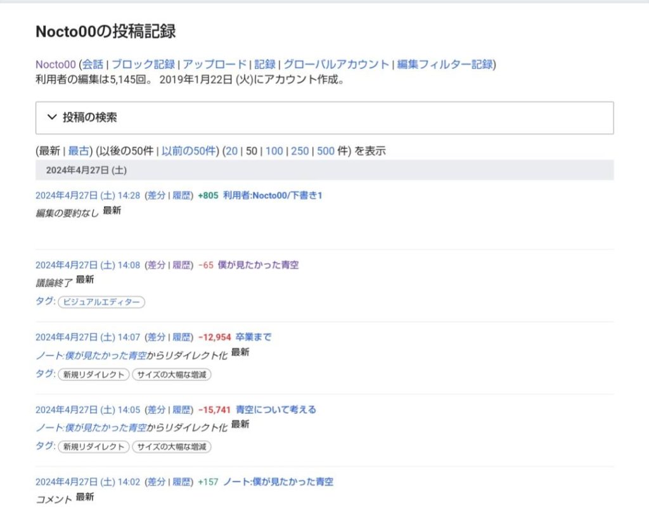View 差分 for the +157 edit
Viewport: 649px width, 528px height.
click(157, 482)
